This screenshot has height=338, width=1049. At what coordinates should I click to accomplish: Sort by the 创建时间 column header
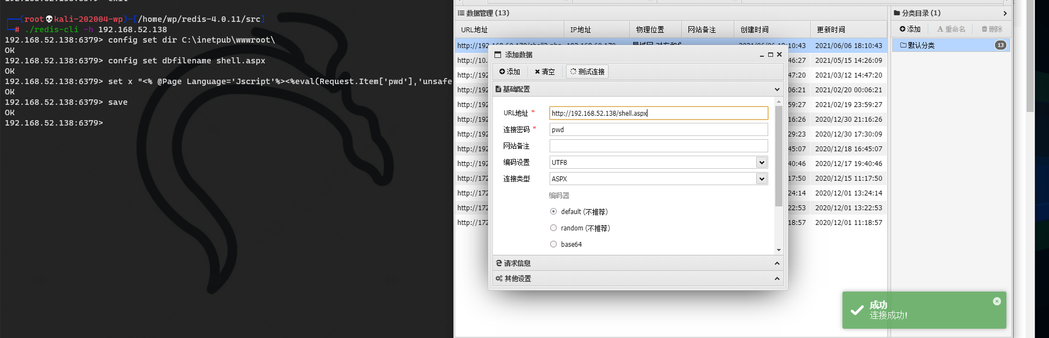point(773,29)
